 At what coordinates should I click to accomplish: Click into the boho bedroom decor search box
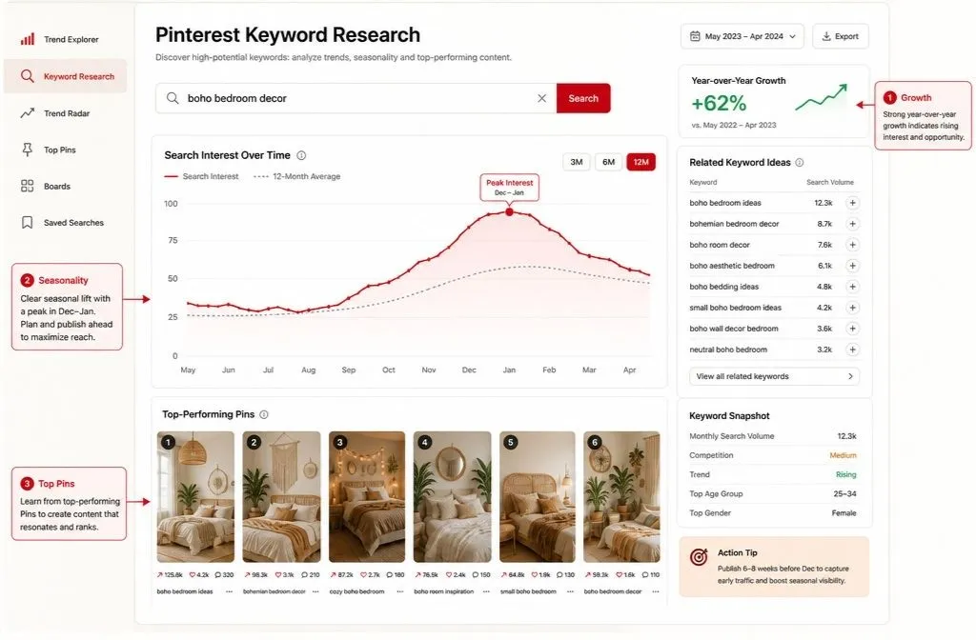pyautogui.click(x=356, y=98)
